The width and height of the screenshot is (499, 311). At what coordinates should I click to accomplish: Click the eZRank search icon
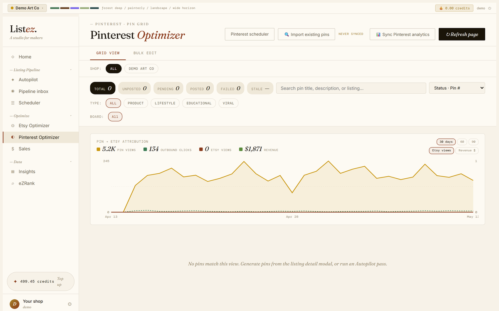click(13, 183)
